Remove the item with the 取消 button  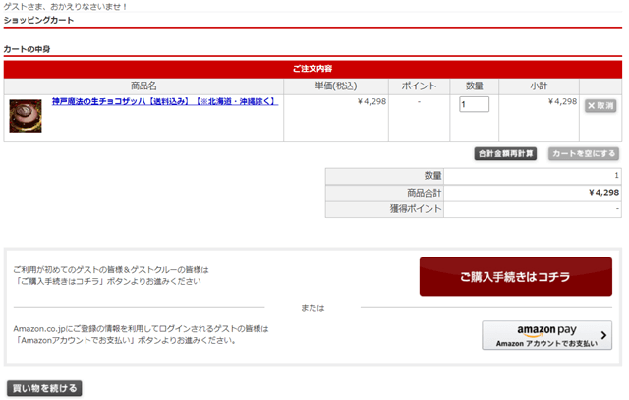point(600,105)
